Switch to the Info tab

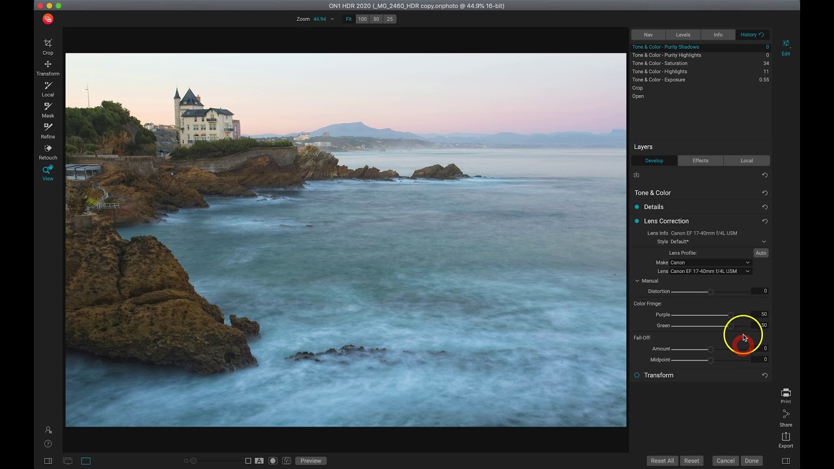(x=718, y=35)
